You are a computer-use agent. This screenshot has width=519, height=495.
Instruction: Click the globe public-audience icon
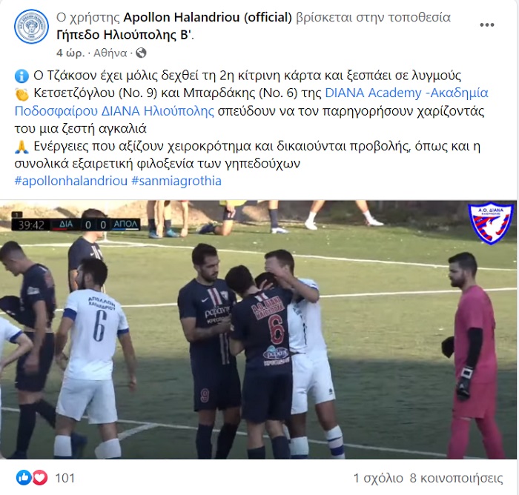click(x=141, y=53)
